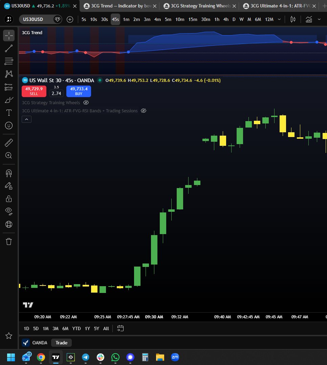Screen dimensions: 327x365
Task: Hide the 3CG Ultimate 4-in-1 indicator
Action: [x=144, y=111]
